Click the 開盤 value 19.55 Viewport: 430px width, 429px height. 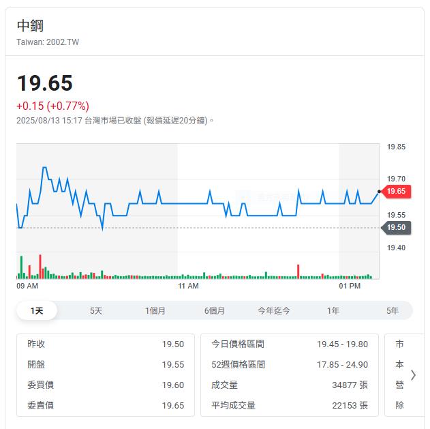tap(173, 365)
